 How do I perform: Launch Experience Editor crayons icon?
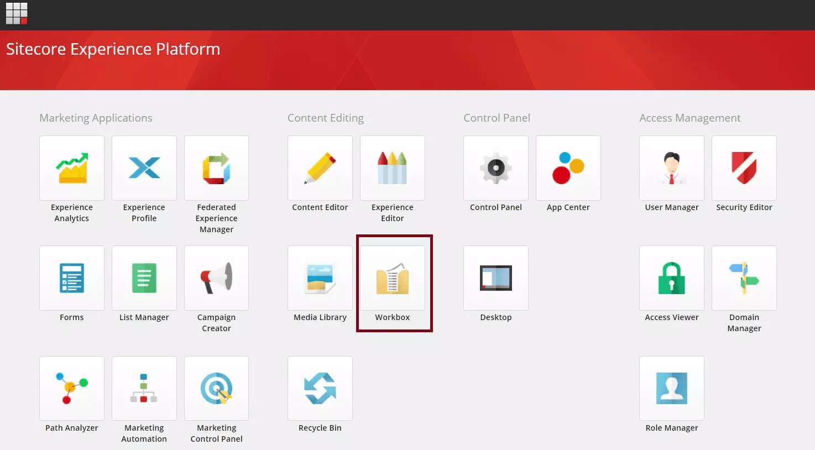(x=393, y=168)
